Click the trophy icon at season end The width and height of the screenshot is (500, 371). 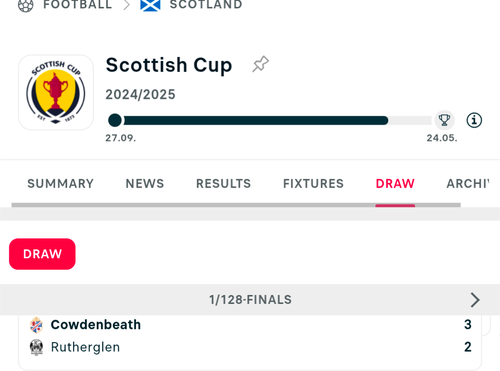444,120
